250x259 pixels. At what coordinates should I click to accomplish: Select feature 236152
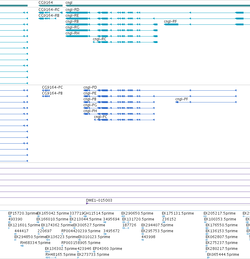[x=169, y=219]
